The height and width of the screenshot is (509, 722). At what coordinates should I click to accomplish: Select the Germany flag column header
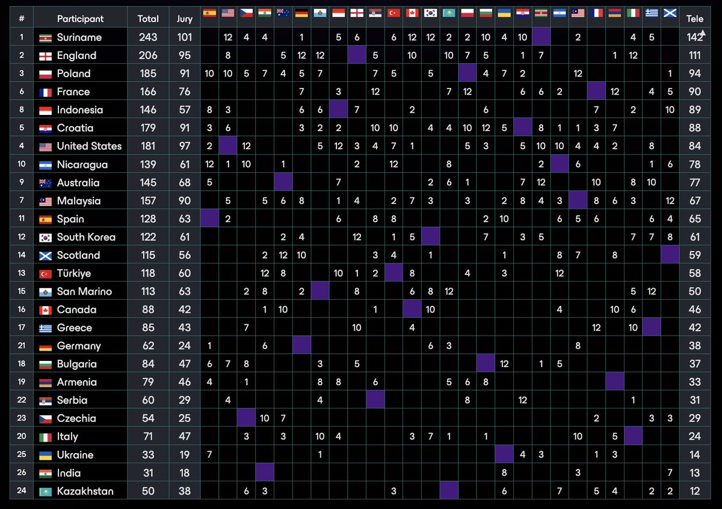[301, 13]
